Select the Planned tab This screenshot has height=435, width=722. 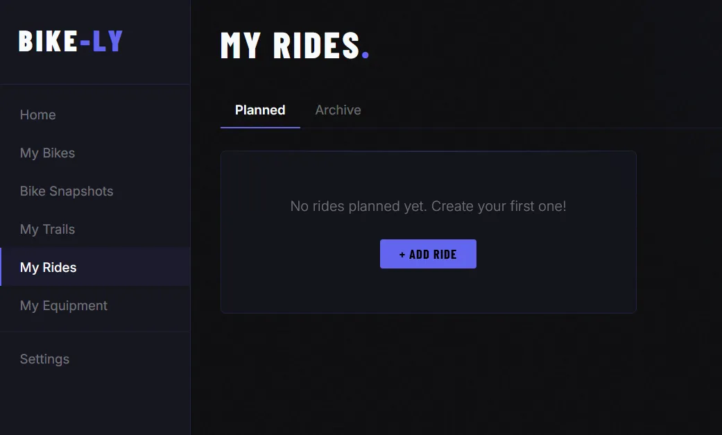click(x=259, y=110)
